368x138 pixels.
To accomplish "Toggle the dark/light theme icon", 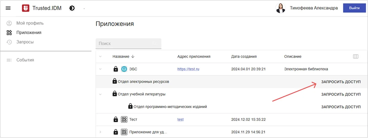I will pos(72,8).
